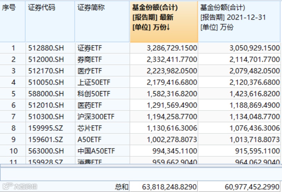Sort by 基金份额(合计) 最新 column header
Viewport: 282px width, 192px height.
(x=164, y=21)
